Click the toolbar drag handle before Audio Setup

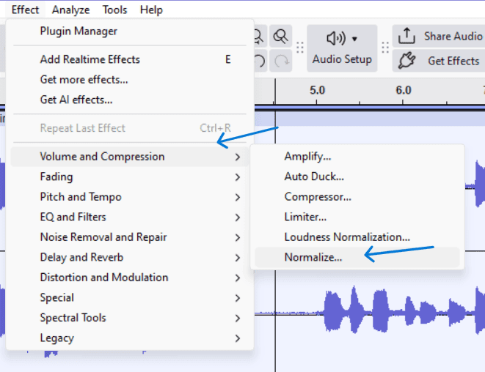pyautogui.click(x=299, y=48)
